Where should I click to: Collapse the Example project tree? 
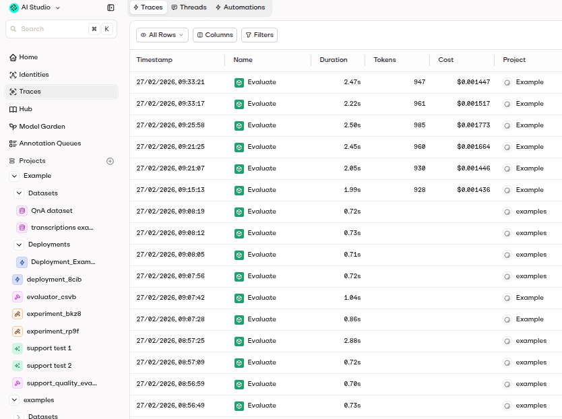pos(14,176)
